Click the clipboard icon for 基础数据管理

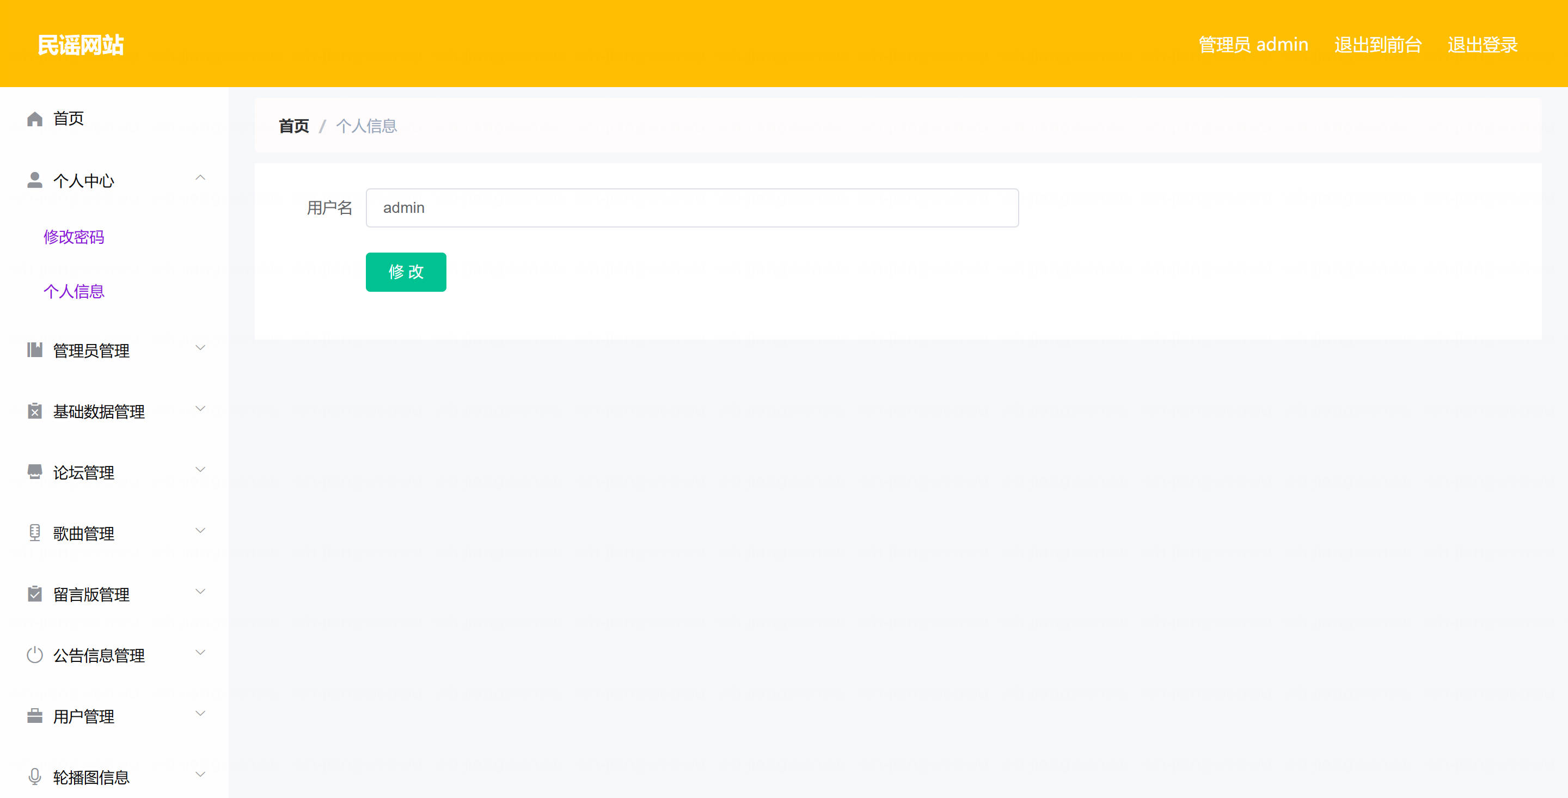[35, 411]
